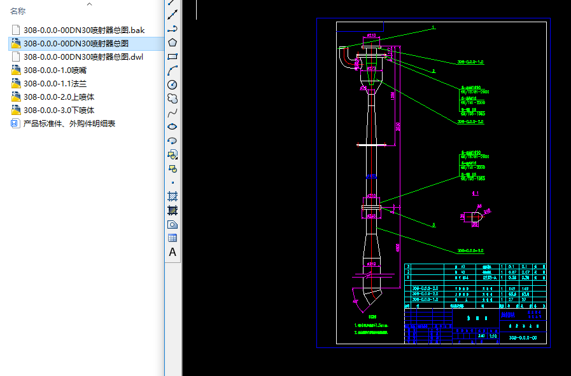Select the Rectangle tool
Image resolution: width=571 pixels, height=376 pixels.
pos(172,57)
